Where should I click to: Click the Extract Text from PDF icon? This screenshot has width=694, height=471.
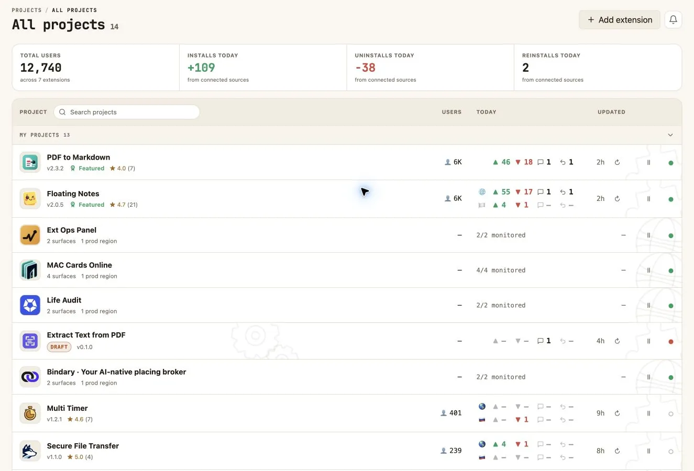pos(30,341)
